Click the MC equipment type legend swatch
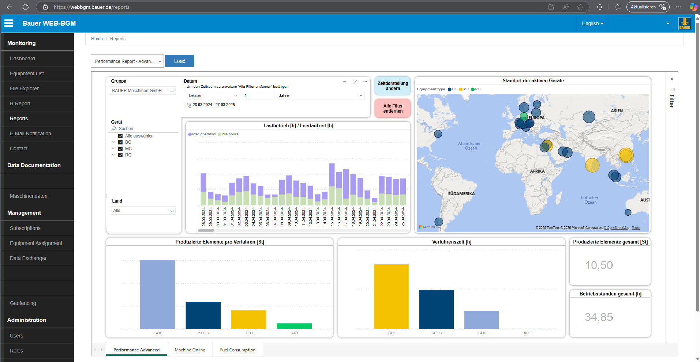700x362 pixels. click(x=461, y=89)
